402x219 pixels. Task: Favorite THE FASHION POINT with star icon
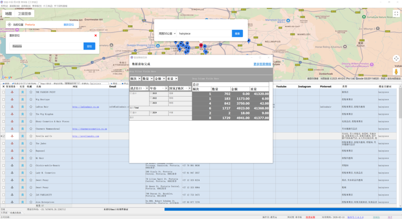pyautogui.click(x=31, y=92)
